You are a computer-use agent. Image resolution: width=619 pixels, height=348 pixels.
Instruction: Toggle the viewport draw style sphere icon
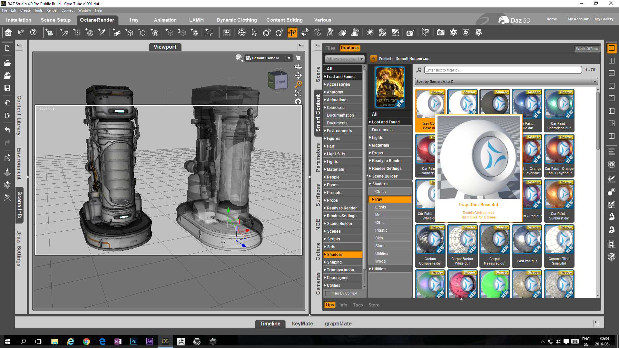coord(239,58)
